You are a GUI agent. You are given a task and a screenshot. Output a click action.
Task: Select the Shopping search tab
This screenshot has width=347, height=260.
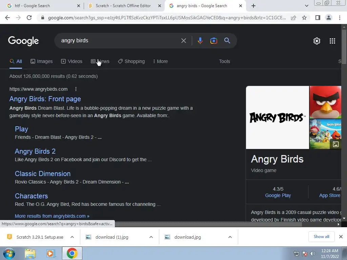[131, 61]
